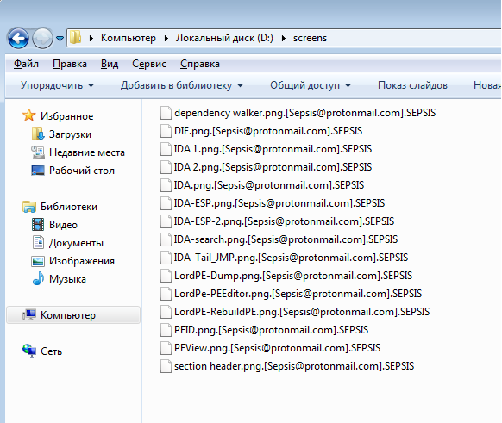
Task: Open the Правка menu
Action: click(70, 64)
